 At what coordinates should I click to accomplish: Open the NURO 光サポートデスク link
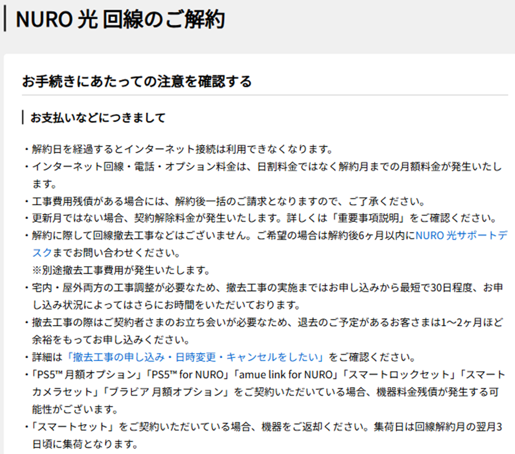(462, 236)
